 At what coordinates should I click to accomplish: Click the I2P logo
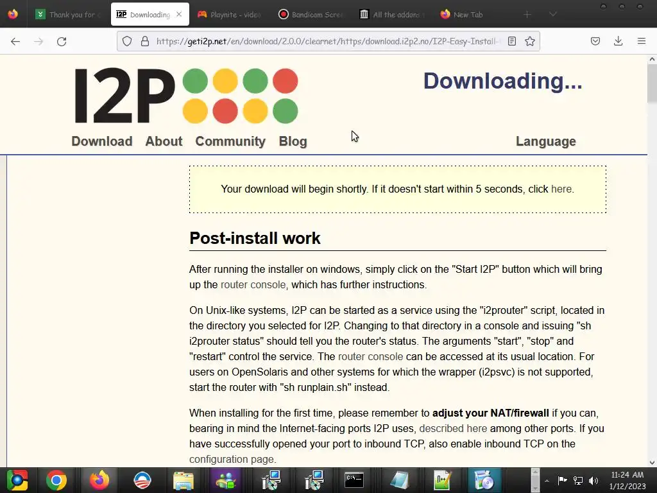[x=186, y=96]
